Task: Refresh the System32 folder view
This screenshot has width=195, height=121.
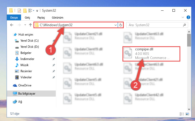Action: (121, 25)
